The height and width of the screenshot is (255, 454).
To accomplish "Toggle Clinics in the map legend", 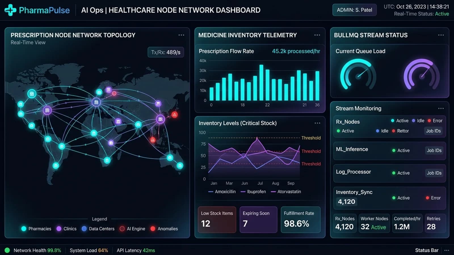I will (66, 229).
